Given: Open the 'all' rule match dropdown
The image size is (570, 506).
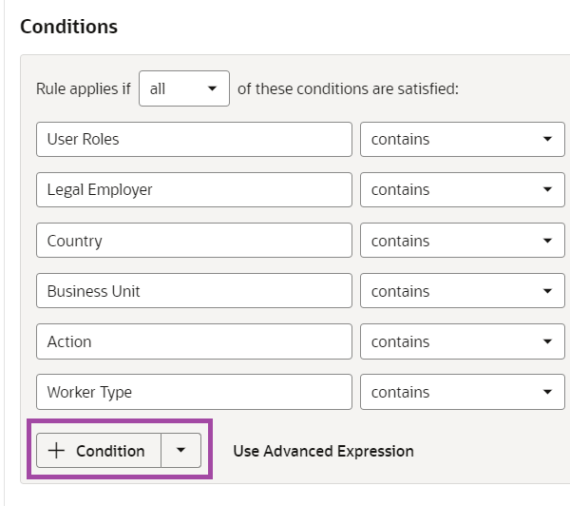Looking at the screenshot, I should [183, 89].
